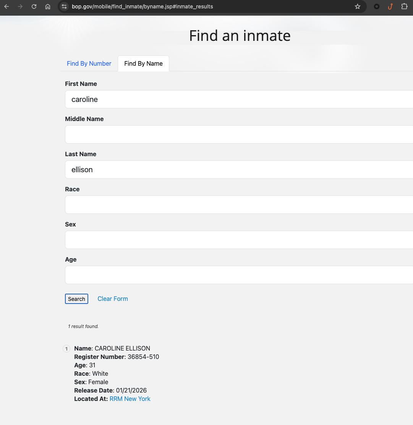Focus the First Name field containing caroline
The width and height of the screenshot is (413, 425).
click(x=239, y=99)
